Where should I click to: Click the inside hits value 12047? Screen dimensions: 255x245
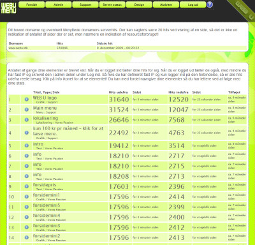pyautogui.click(x=178, y=110)
